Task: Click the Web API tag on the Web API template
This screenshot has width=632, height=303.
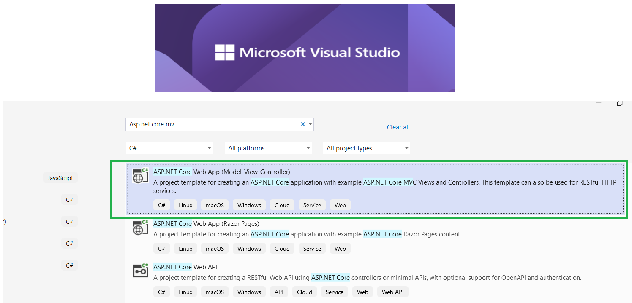Action: pos(393,292)
